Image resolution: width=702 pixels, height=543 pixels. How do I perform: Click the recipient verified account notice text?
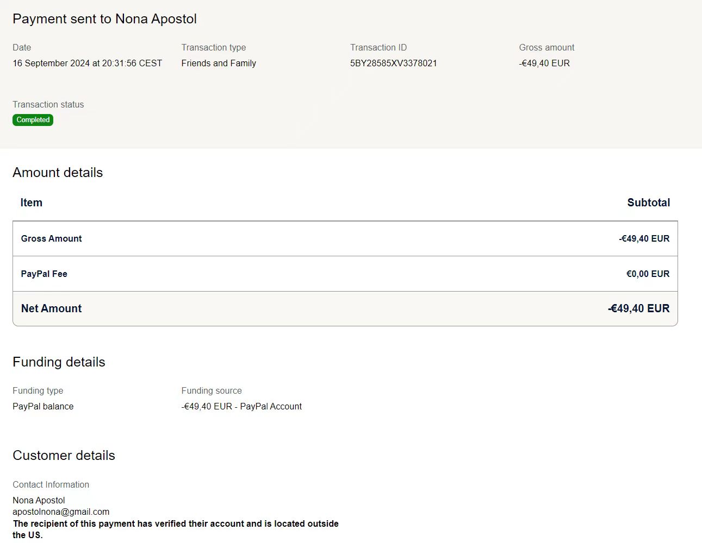coord(175,524)
